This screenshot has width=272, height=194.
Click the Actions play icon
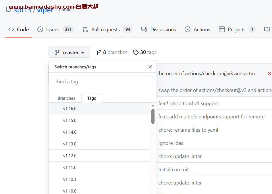(x=188, y=29)
